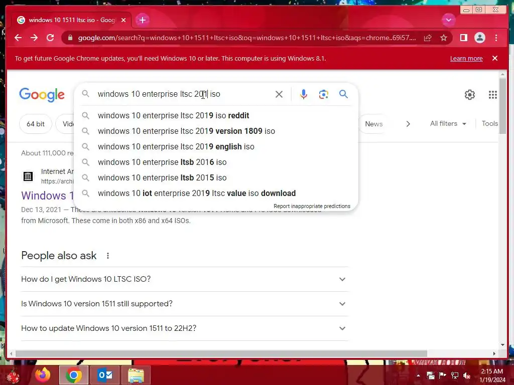
Task: View site information via the padlock icon
Action: 70,38
